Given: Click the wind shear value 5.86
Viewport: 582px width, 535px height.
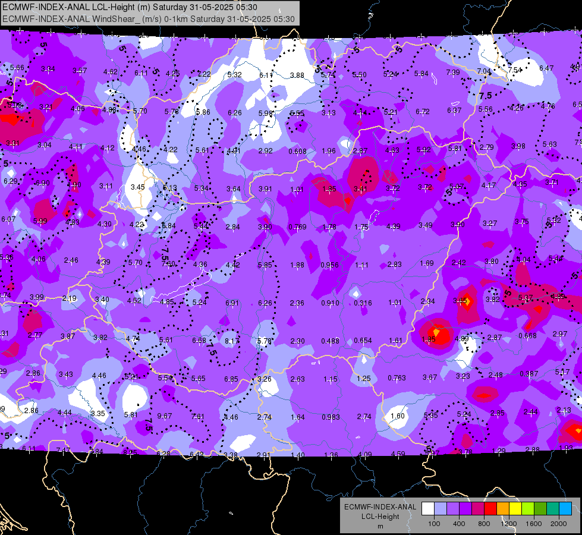Looking at the screenshot, I should [x=203, y=112].
